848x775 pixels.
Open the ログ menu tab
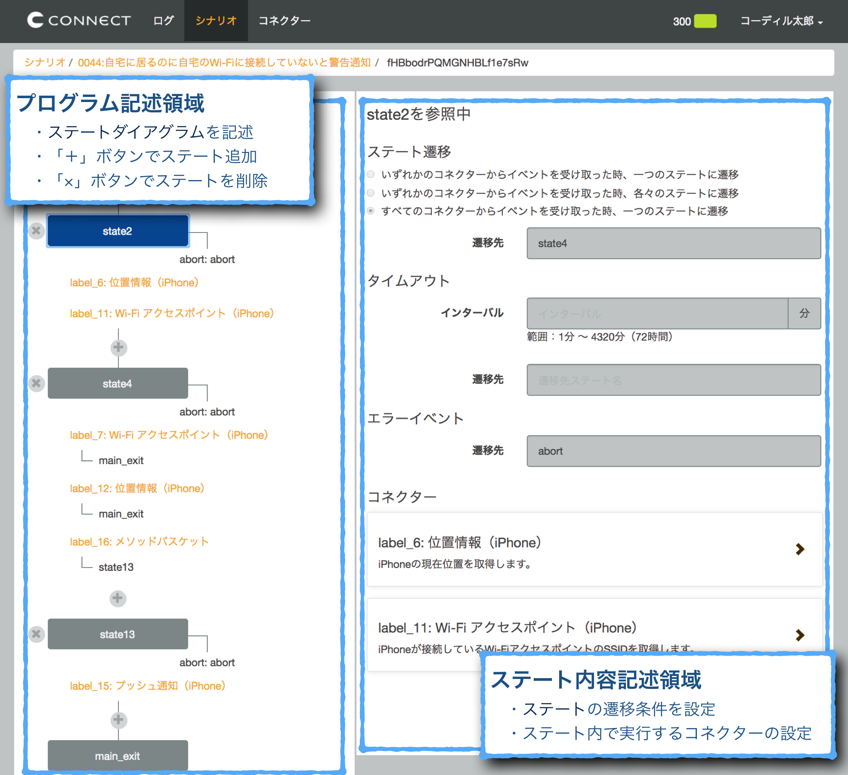[164, 21]
